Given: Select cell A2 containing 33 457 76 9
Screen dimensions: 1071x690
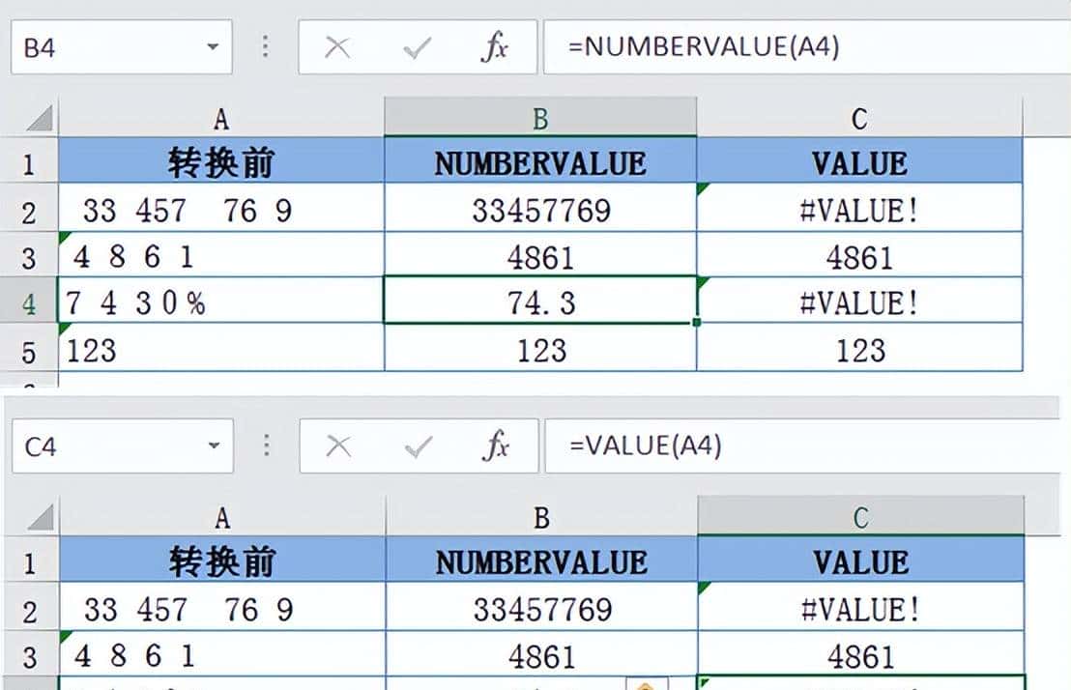Looking at the screenshot, I should coord(220,209).
